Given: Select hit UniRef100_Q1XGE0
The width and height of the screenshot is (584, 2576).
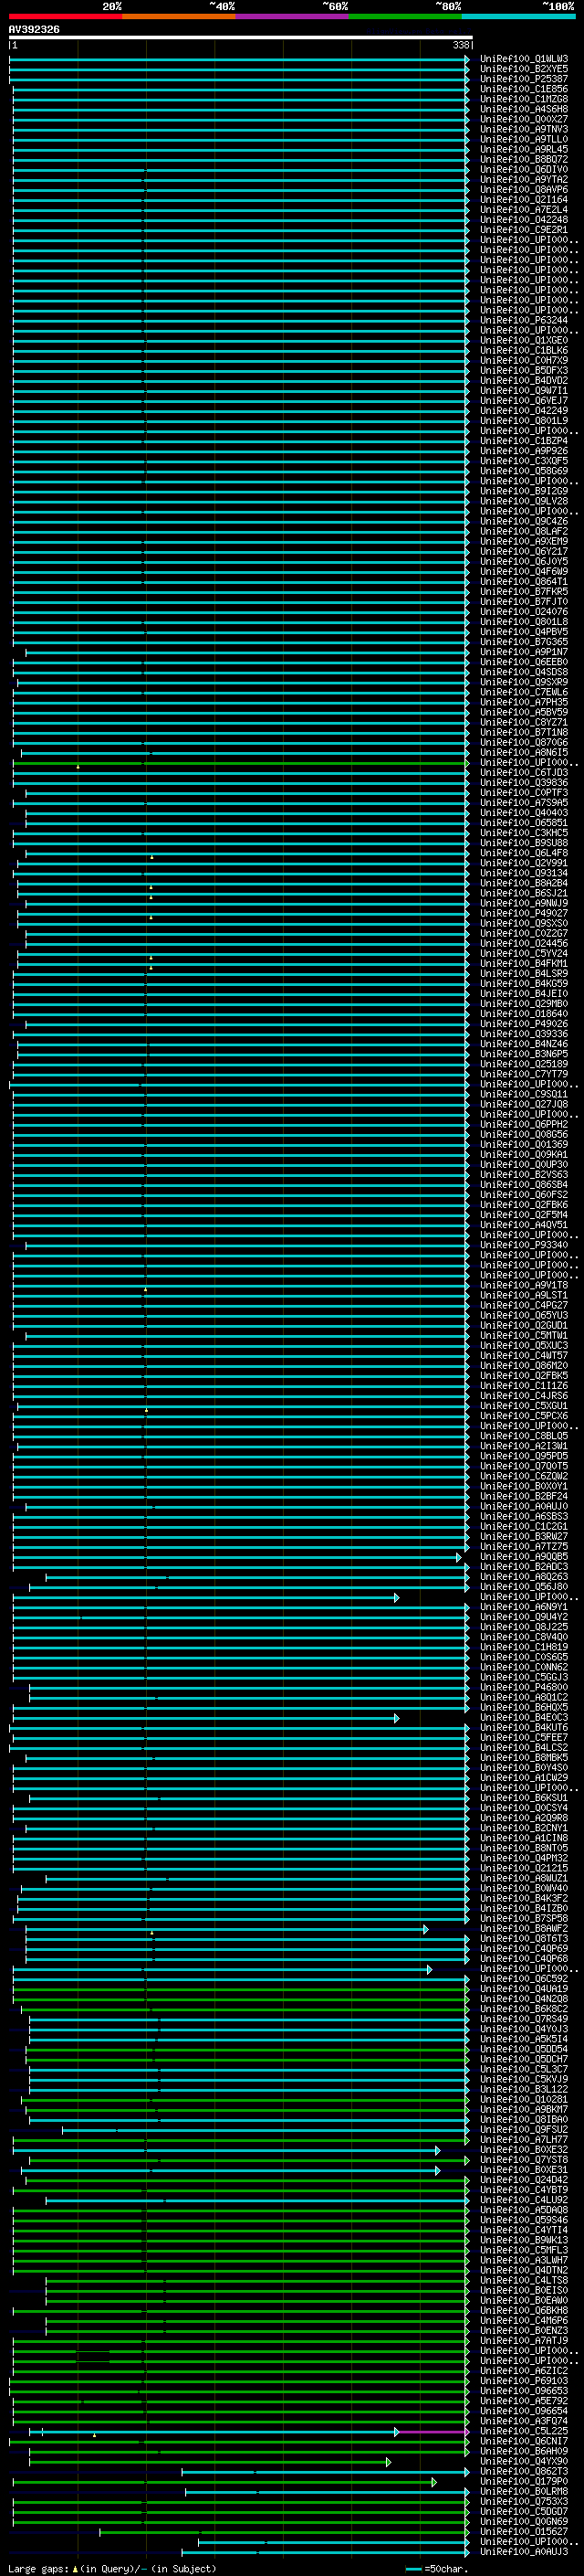Looking at the screenshot, I should click(524, 340).
